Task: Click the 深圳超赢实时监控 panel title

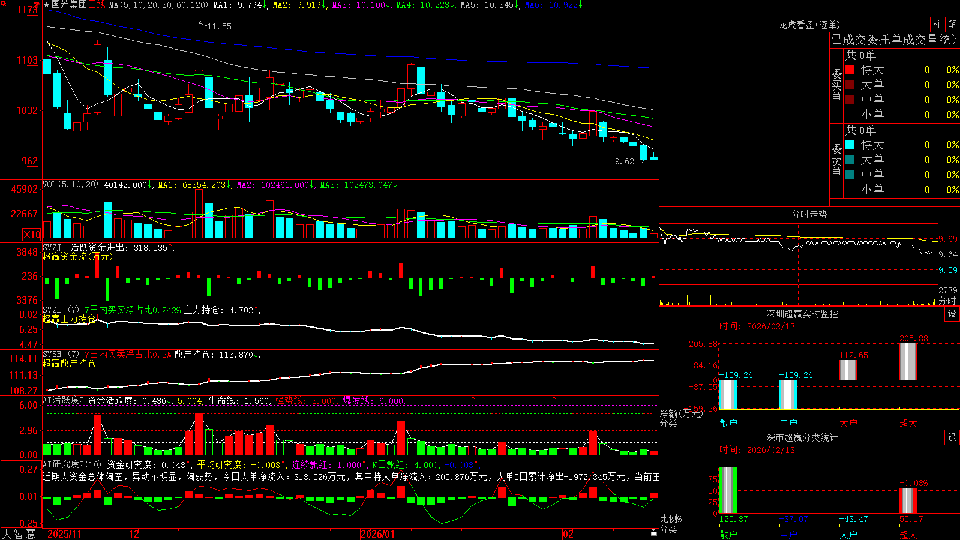Action: (802, 314)
